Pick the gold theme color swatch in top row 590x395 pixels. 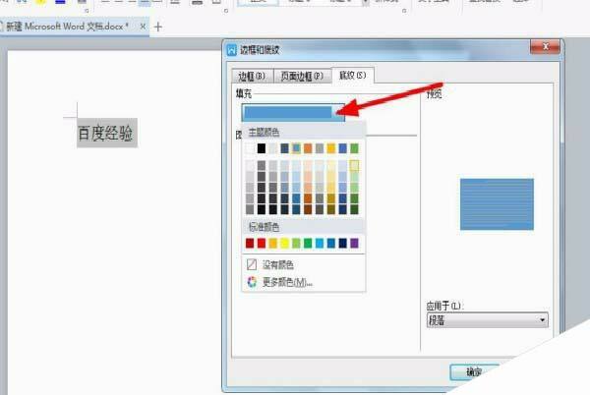(331, 148)
